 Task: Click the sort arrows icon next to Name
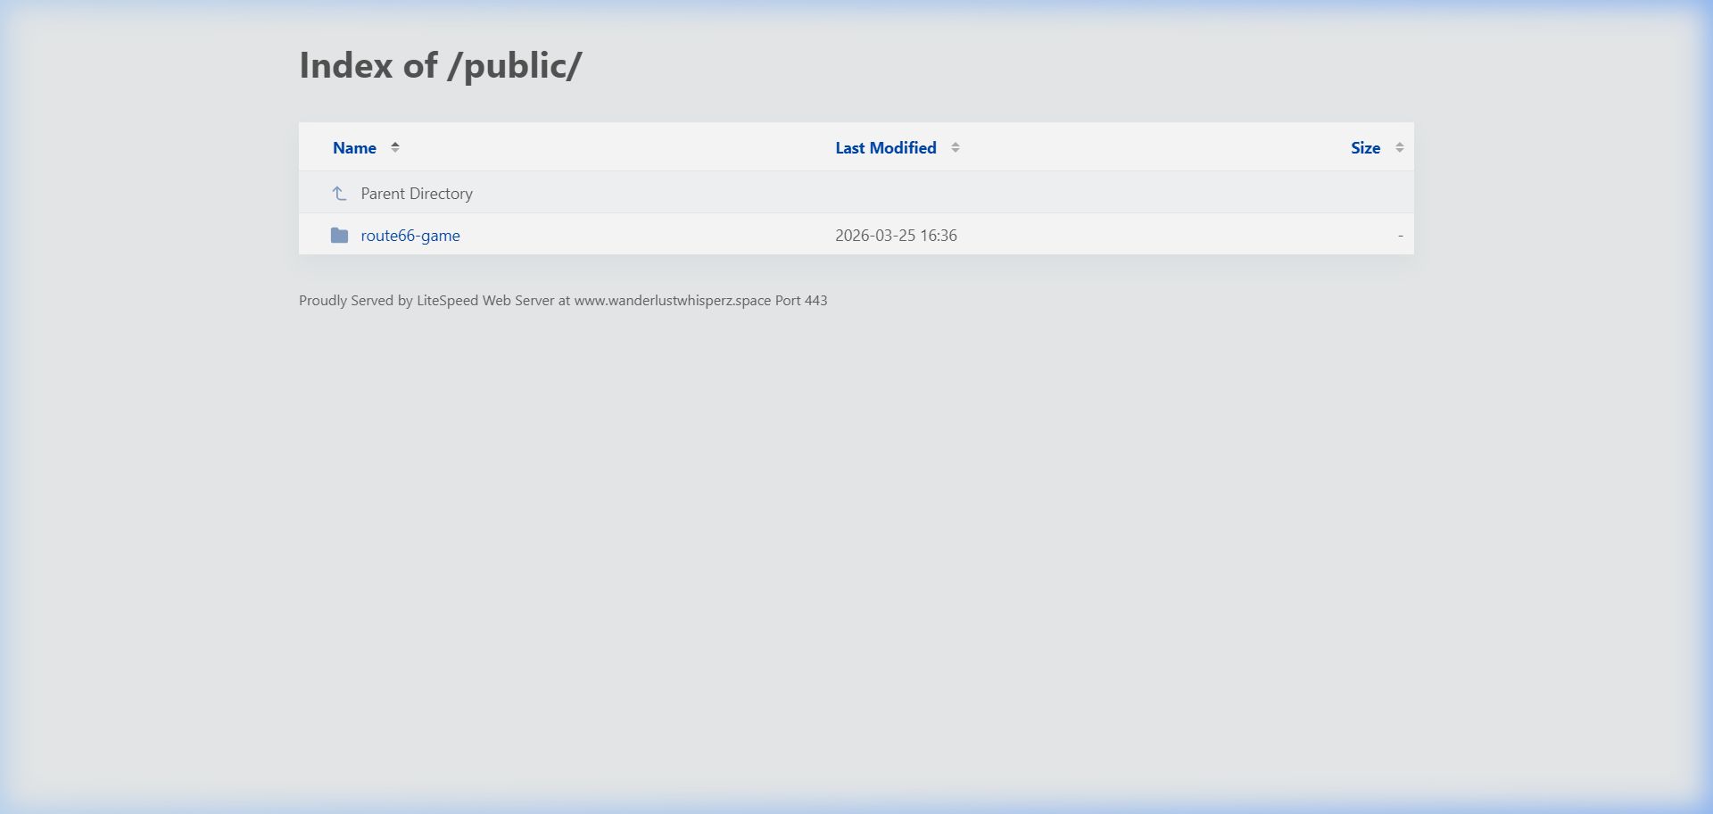pyautogui.click(x=394, y=147)
